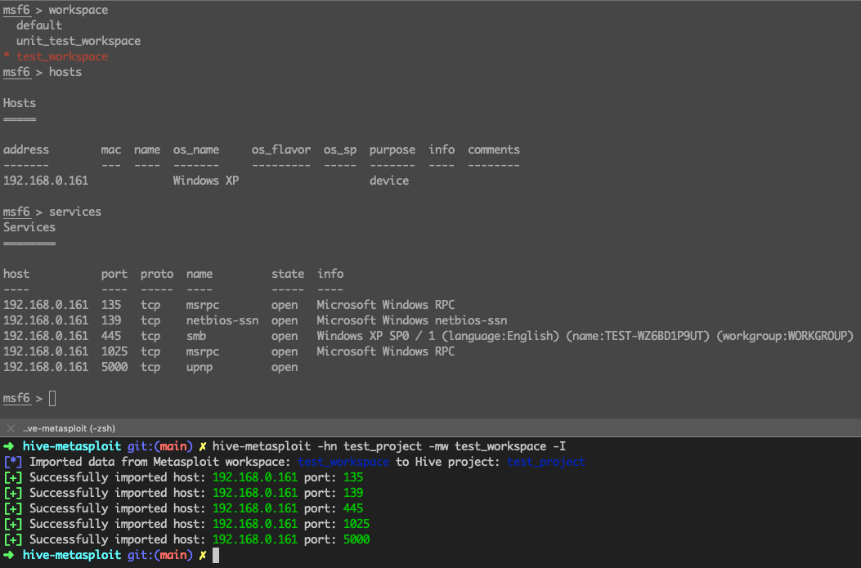Viewport: 861px width, 568px height.
Task: Click the red asterisk beside test_workspace
Action: [x=5, y=56]
